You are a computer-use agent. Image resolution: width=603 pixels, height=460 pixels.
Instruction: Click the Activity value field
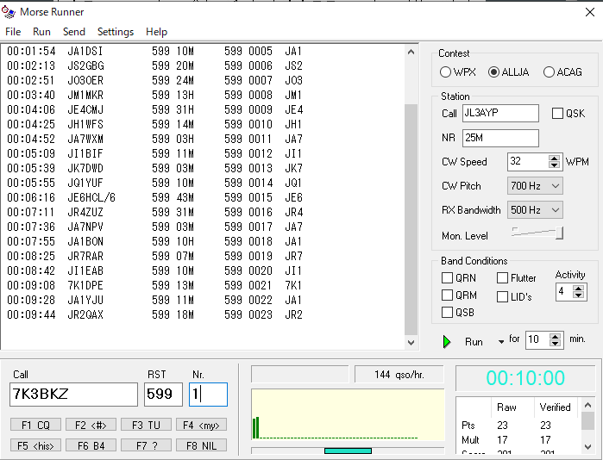[x=564, y=292]
